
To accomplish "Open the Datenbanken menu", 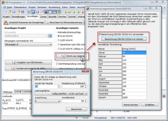I will coord(20,7).
